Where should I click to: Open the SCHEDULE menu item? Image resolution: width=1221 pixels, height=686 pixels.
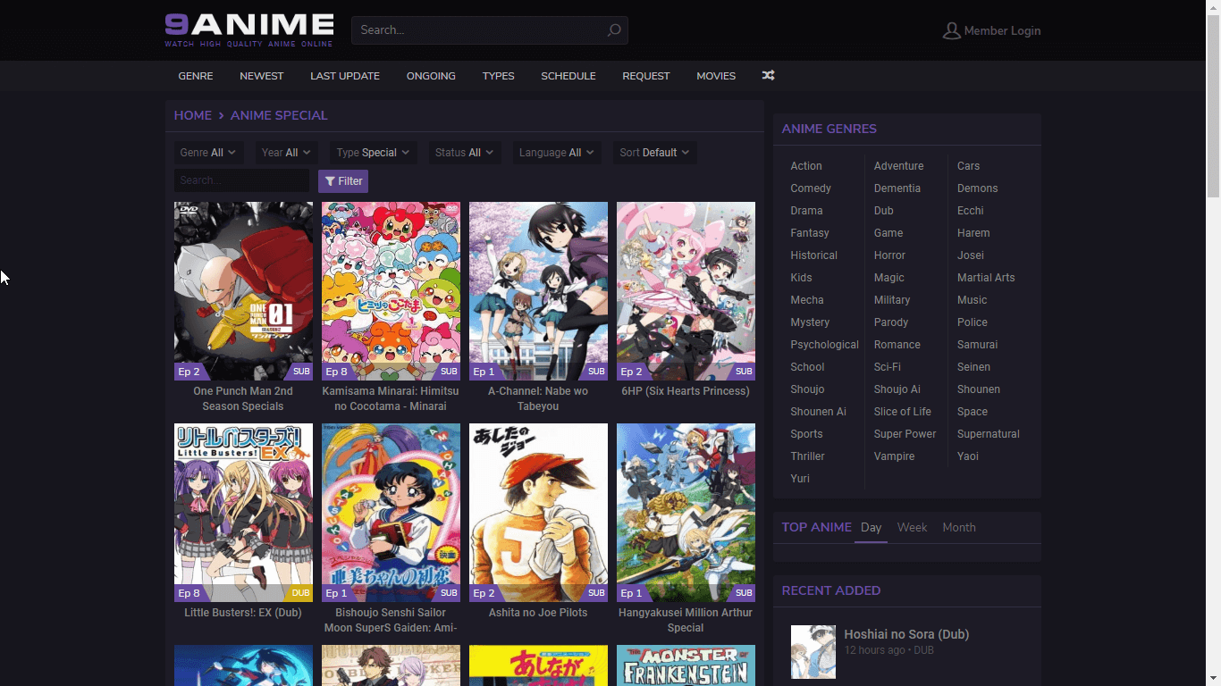tap(568, 76)
